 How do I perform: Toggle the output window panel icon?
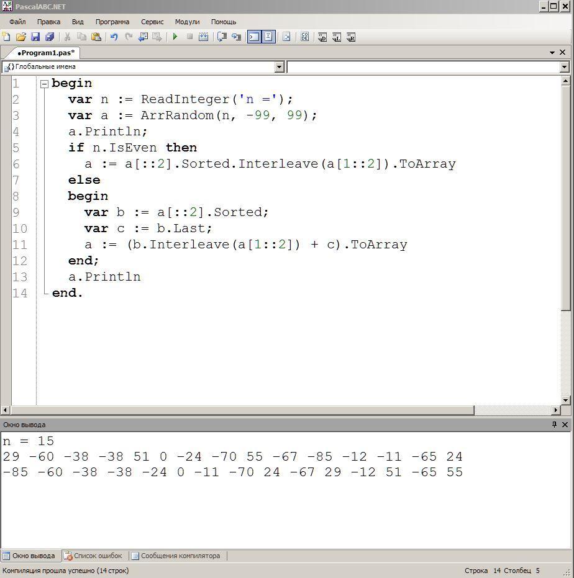tap(254, 37)
